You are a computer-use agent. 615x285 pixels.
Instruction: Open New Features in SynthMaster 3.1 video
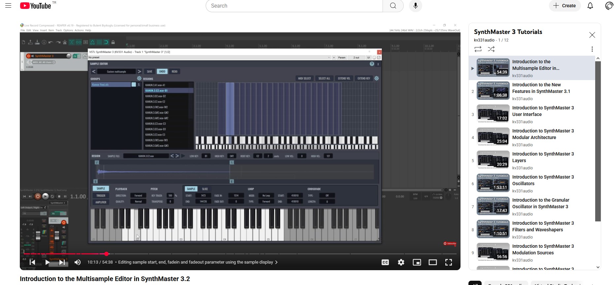point(532,91)
